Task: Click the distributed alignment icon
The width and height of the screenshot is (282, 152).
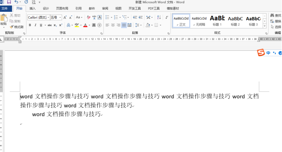Action: pos(129,25)
